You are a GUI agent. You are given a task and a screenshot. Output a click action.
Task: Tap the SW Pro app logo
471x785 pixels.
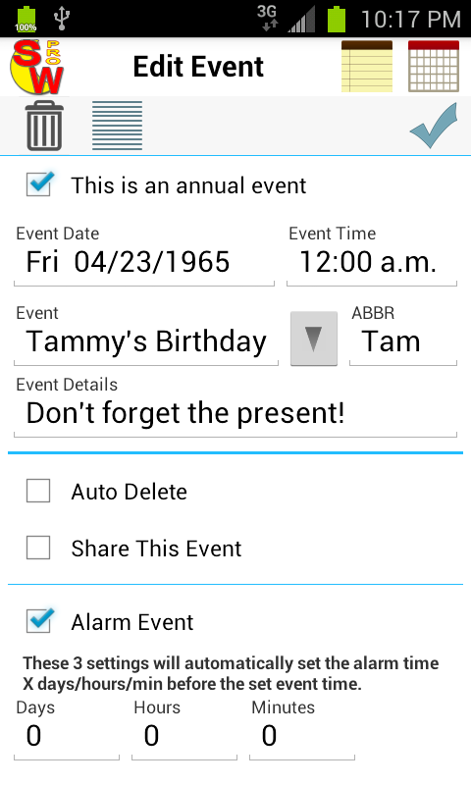(36, 67)
